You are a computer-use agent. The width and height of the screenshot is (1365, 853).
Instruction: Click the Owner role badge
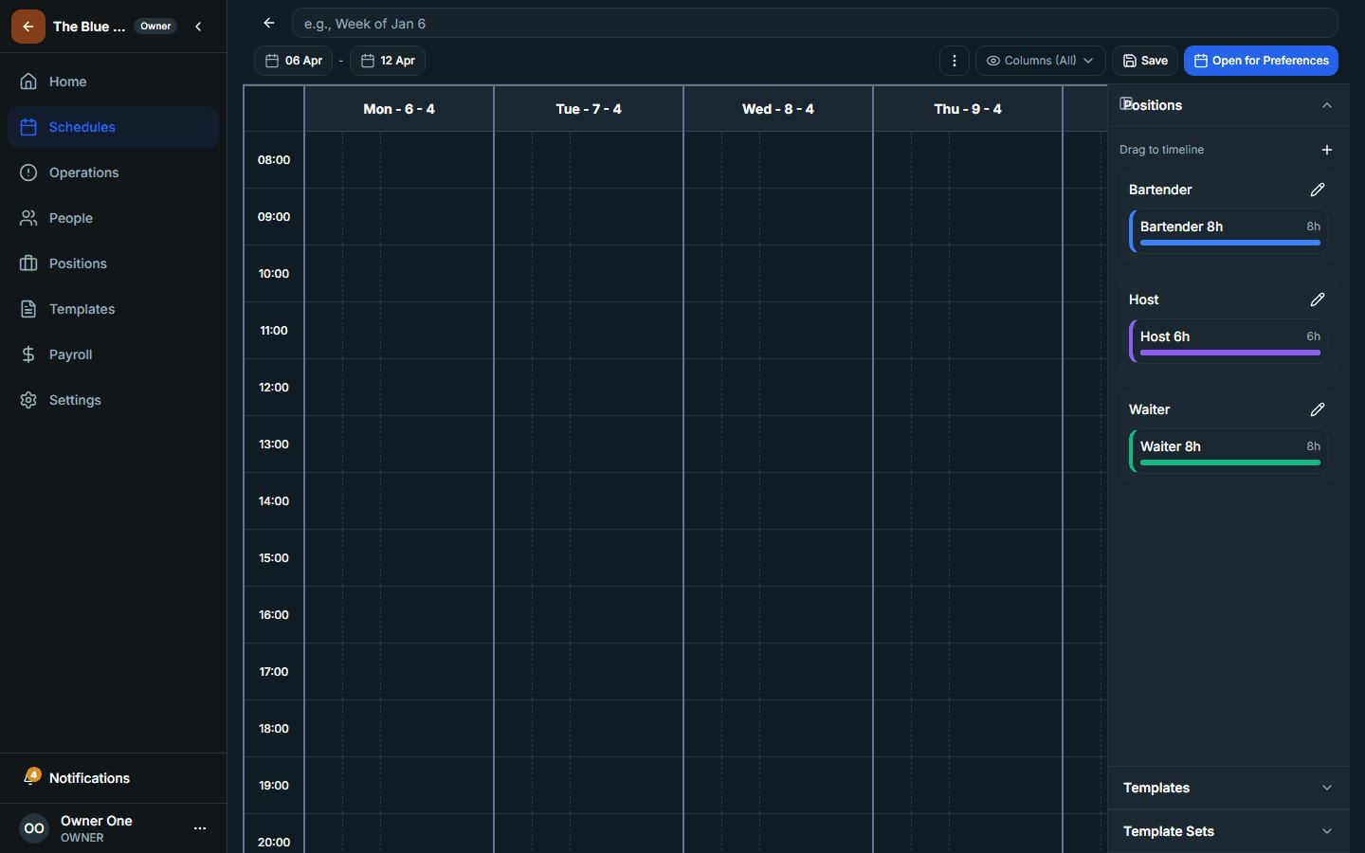pos(155,27)
